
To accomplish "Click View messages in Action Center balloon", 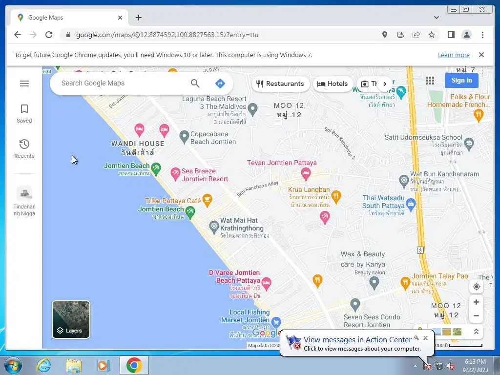I will [x=357, y=340].
